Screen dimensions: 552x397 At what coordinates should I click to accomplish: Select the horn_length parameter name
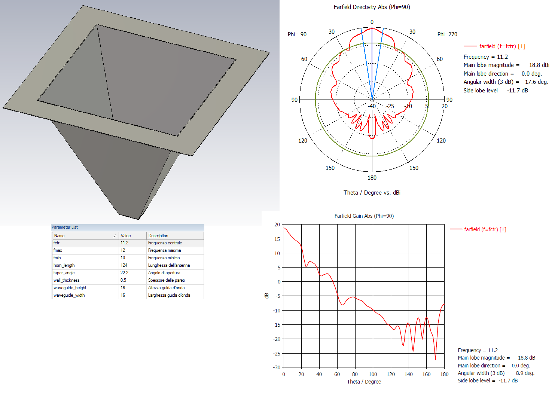pos(64,265)
